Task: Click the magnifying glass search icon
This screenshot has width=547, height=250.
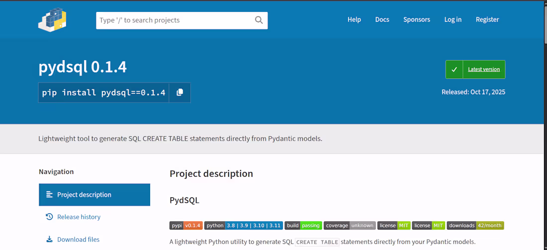Action: click(259, 20)
